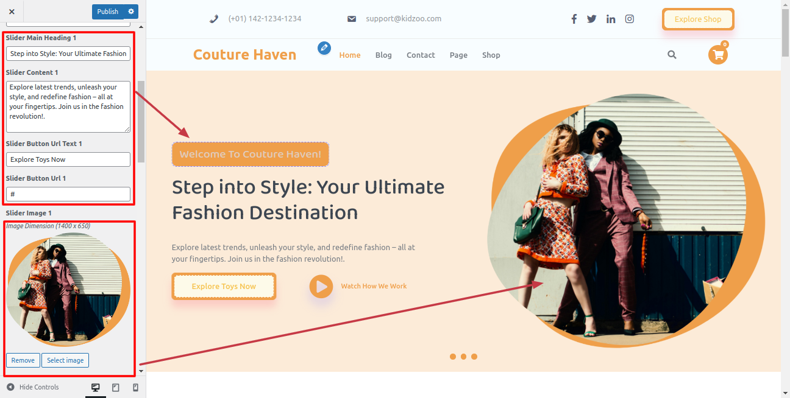
Task: Click the search magnifier icon in the header
Action: 672,55
